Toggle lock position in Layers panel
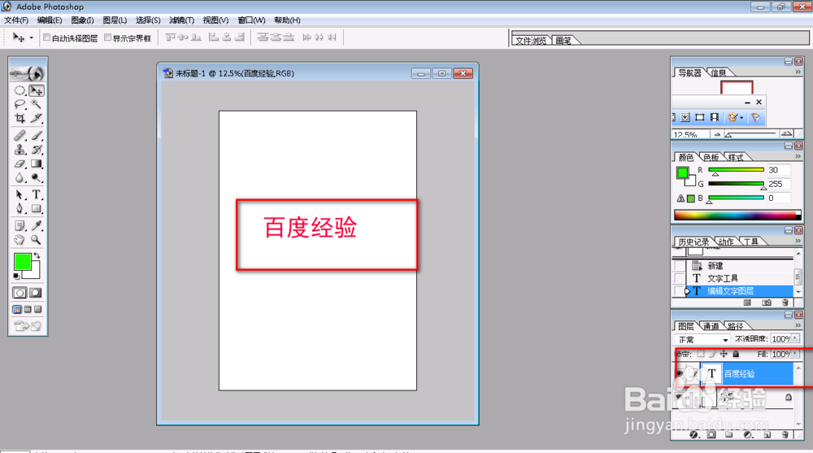Viewport: 813px width, 453px height. tap(724, 354)
